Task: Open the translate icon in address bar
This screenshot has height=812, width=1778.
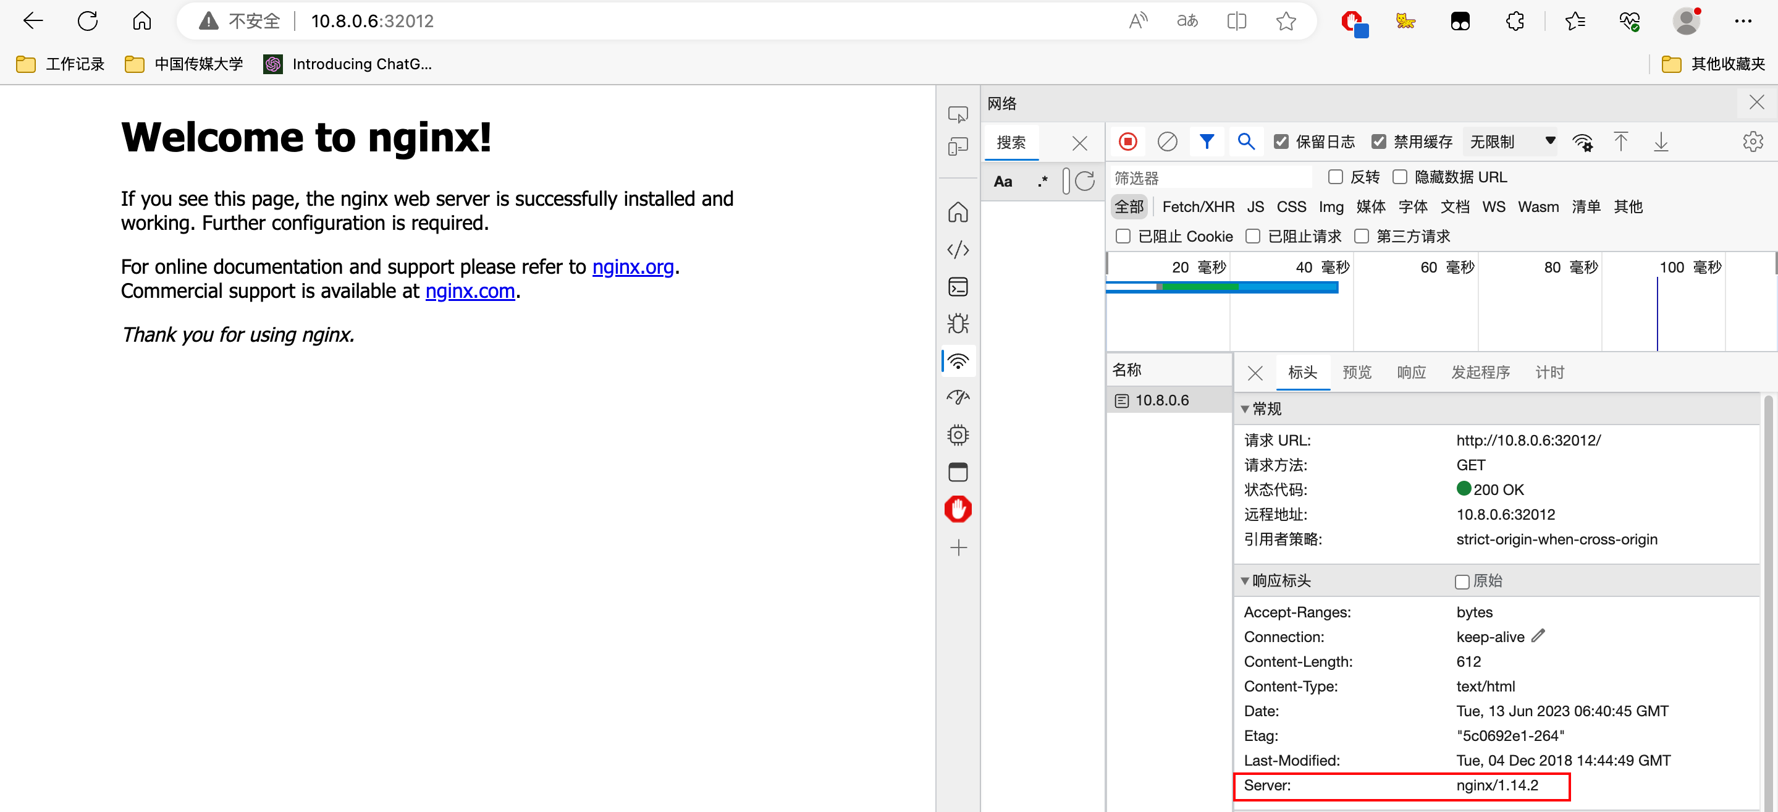Action: (1187, 21)
